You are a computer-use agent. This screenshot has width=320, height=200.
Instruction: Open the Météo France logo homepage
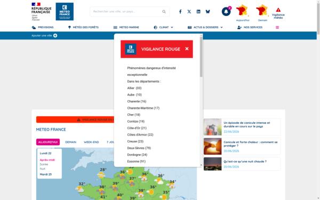[65, 11]
